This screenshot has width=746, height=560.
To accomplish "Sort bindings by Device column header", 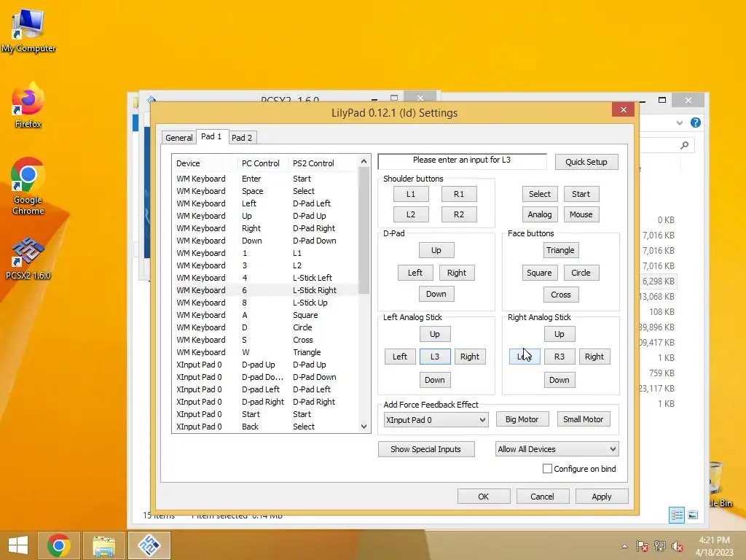I will [x=205, y=163].
